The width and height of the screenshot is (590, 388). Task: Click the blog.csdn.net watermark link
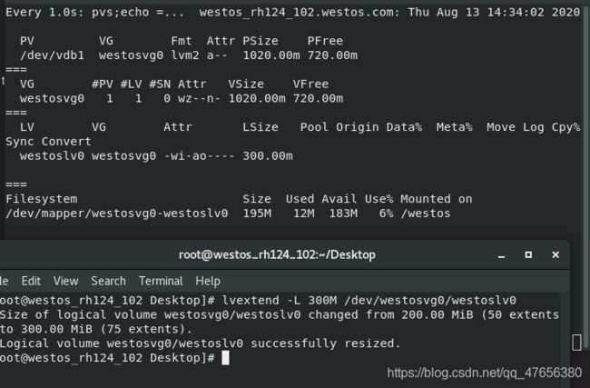(485, 373)
